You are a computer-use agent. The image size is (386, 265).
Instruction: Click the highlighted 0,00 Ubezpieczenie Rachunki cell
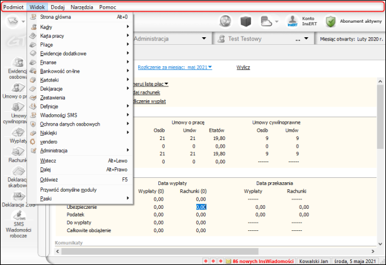tap(201, 206)
